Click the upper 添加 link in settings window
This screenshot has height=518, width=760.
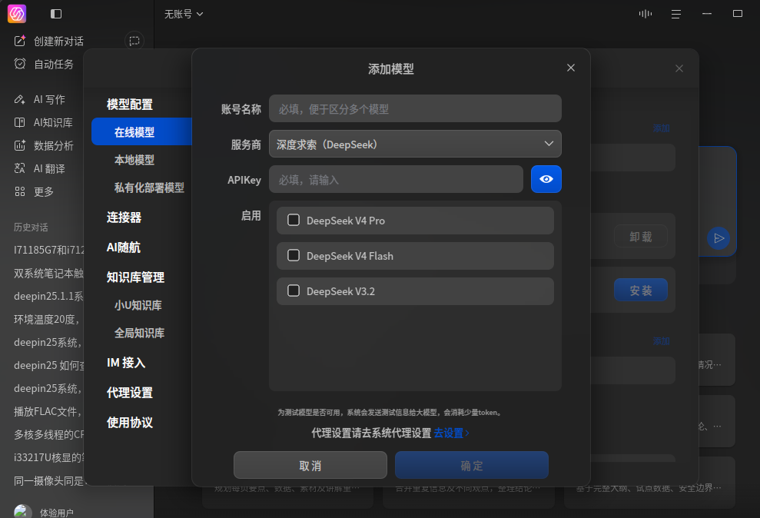tap(661, 128)
